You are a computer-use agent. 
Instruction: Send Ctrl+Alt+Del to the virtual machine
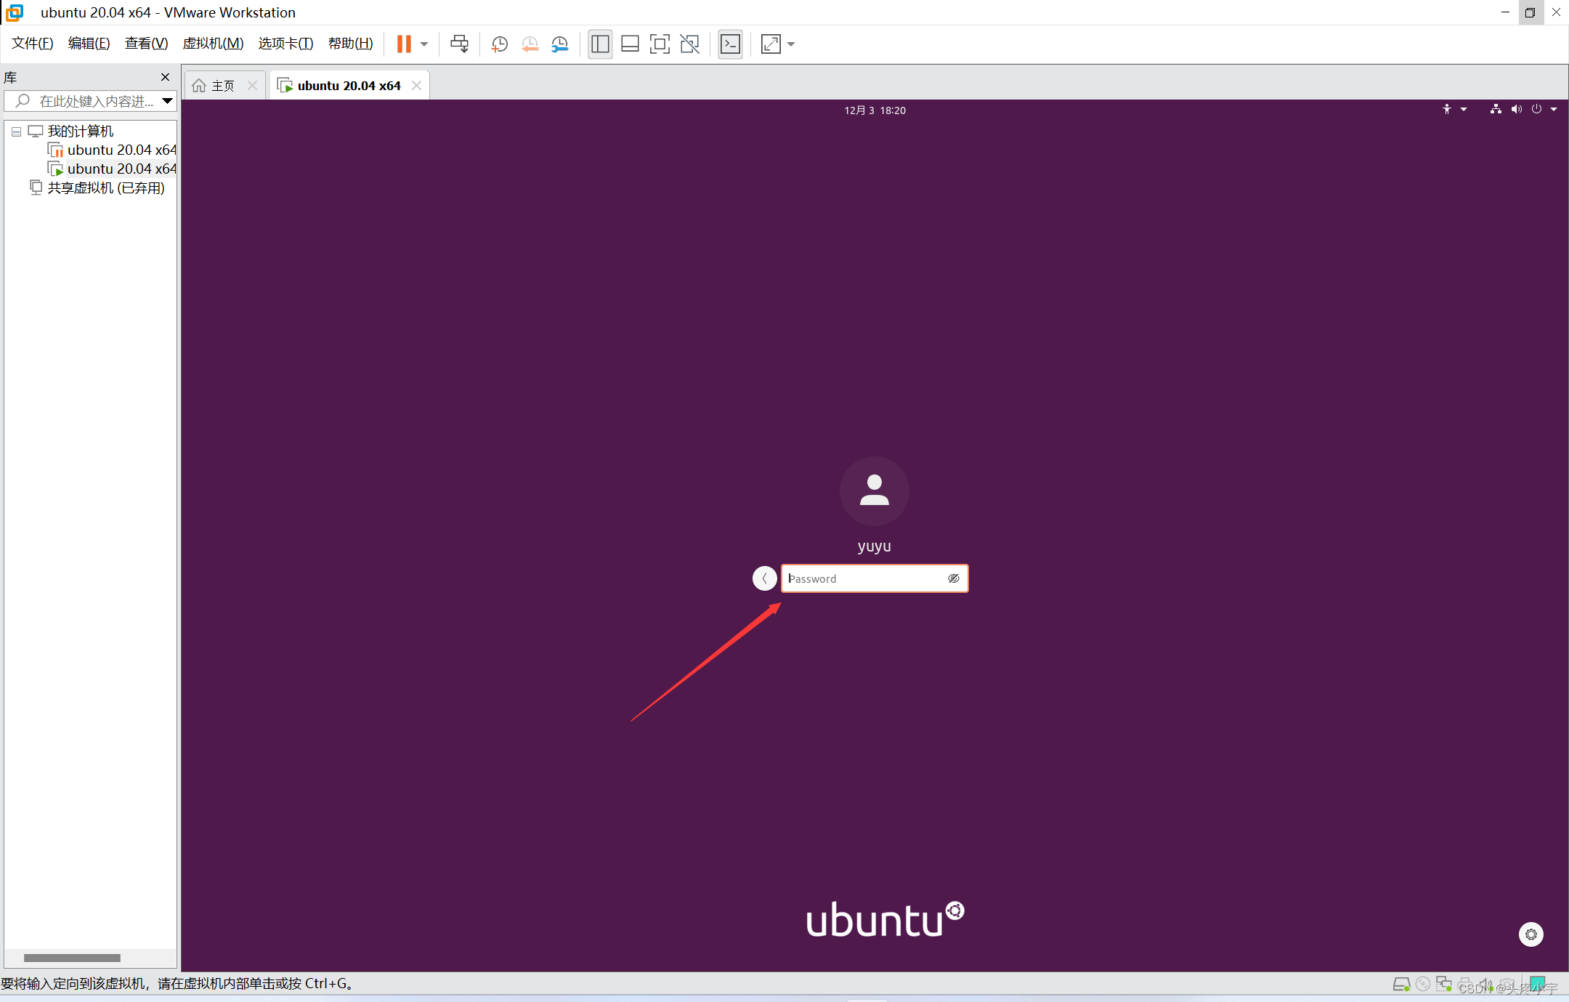[x=459, y=44]
